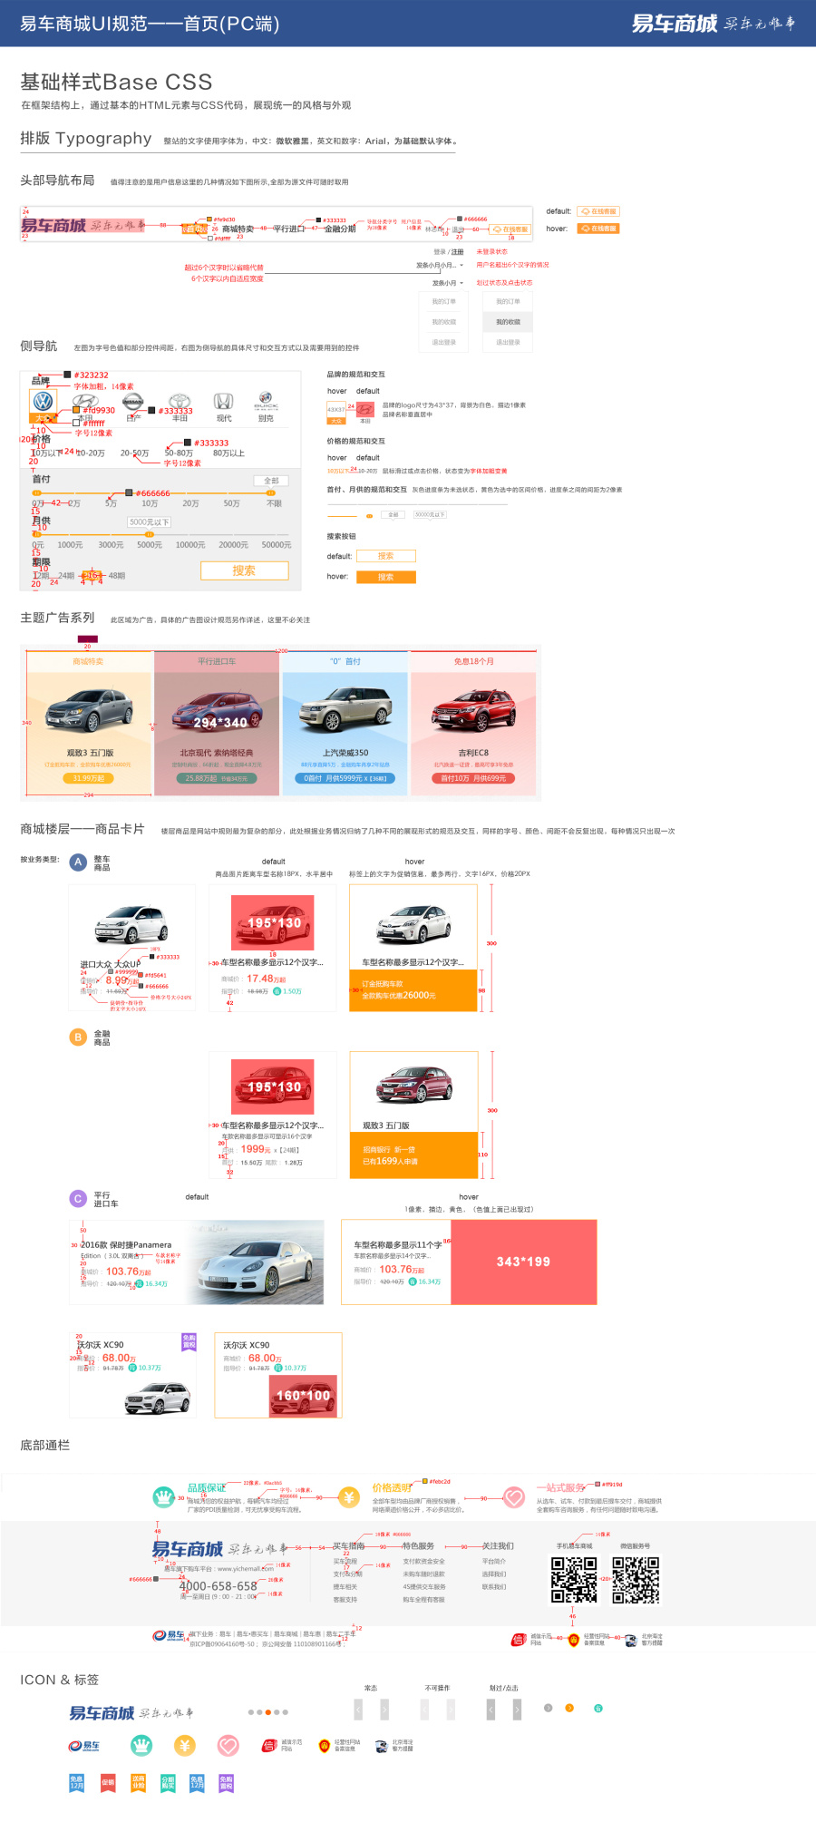Viewport: 816px width, 1832px height.
Task: Click the purple 免购置税 ribbon on Volvo card
Action: [189, 1342]
